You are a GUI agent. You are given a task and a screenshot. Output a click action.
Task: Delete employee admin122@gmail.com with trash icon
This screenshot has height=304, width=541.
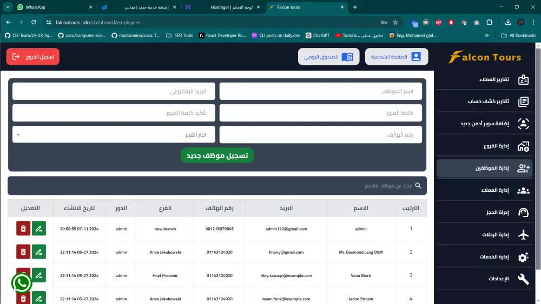(x=23, y=228)
